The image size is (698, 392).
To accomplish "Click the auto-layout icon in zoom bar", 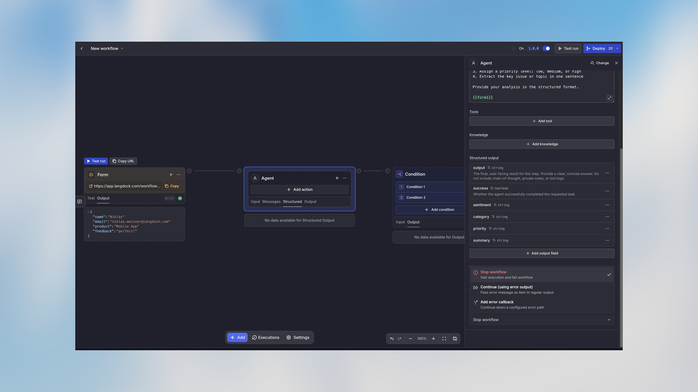I will (455, 338).
